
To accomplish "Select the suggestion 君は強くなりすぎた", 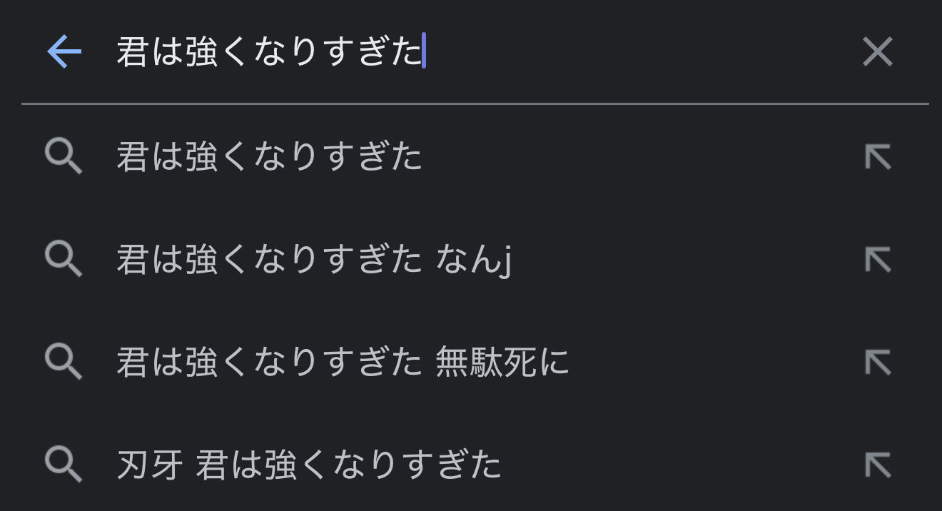I will pyautogui.click(x=269, y=157).
